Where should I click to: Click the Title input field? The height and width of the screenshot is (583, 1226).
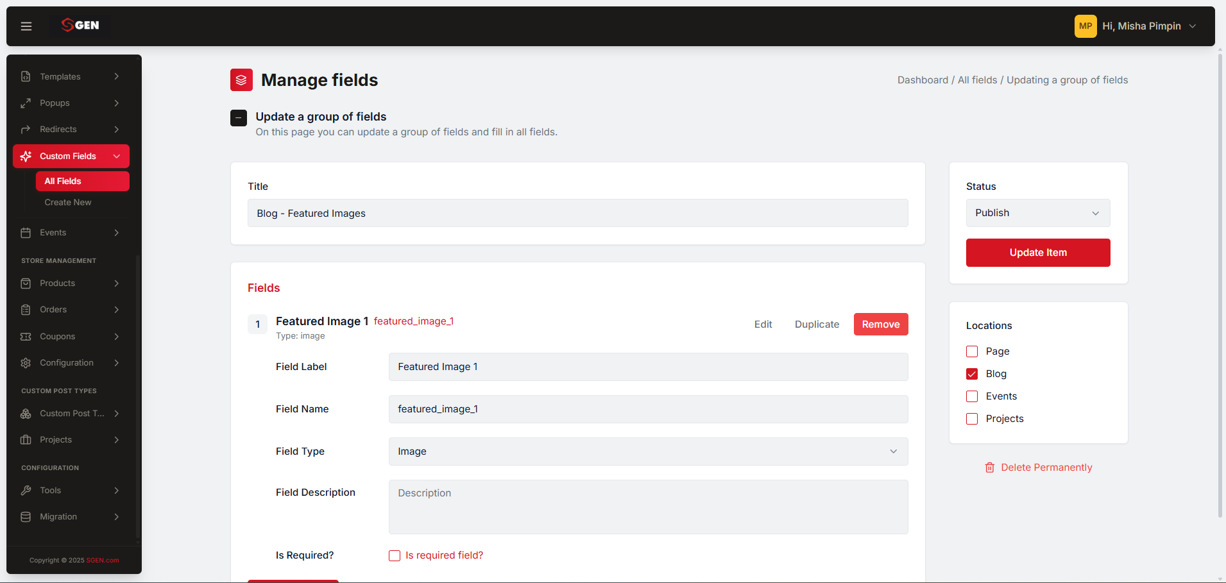577,213
